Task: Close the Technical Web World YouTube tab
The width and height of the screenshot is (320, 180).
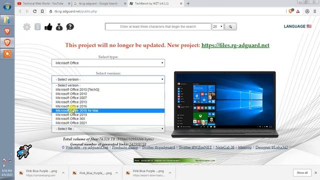Action: coord(69,3)
